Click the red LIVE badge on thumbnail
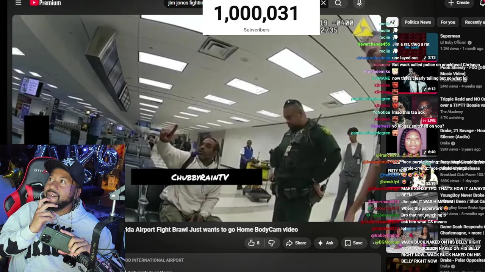This screenshot has height=272, width=485. 429,121
